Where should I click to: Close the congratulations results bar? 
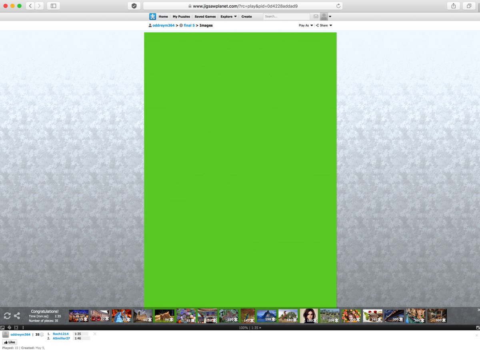click(478, 310)
